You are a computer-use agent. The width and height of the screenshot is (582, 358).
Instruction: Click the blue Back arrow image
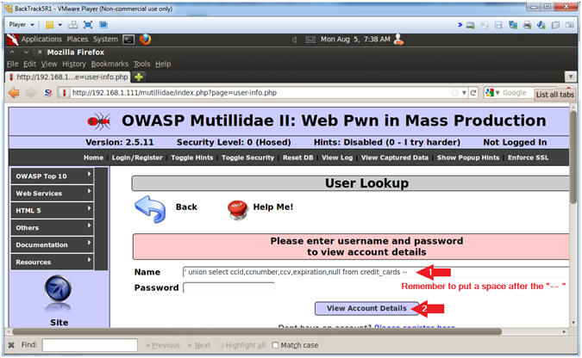click(150, 209)
